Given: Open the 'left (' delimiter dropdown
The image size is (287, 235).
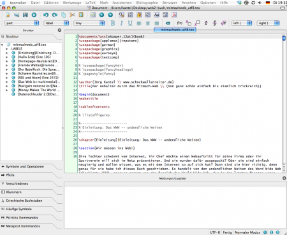Looking at the screenshot, I should pos(242,23).
